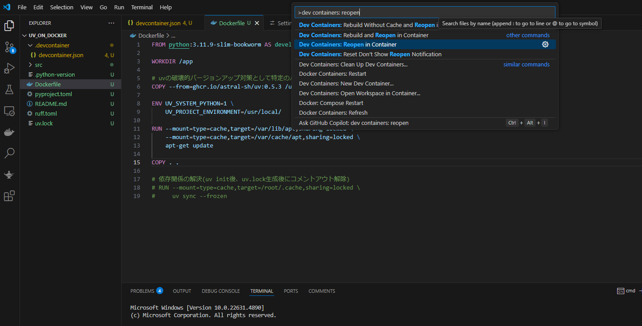Open the Source Control view
Viewport: 642px width, 326px height.
[9, 47]
